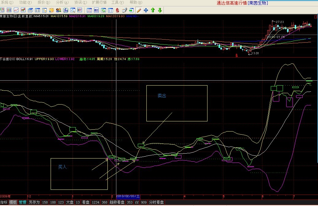The width and height of the screenshot is (318, 206).
Task: Open the 系统 menu
Action: 7,2
